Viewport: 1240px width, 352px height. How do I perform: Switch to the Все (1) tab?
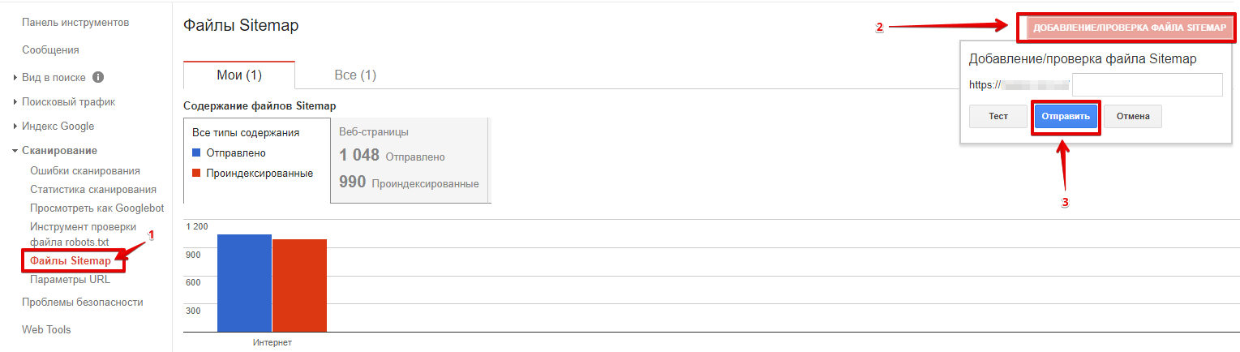pyautogui.click(x=355, y=75)
